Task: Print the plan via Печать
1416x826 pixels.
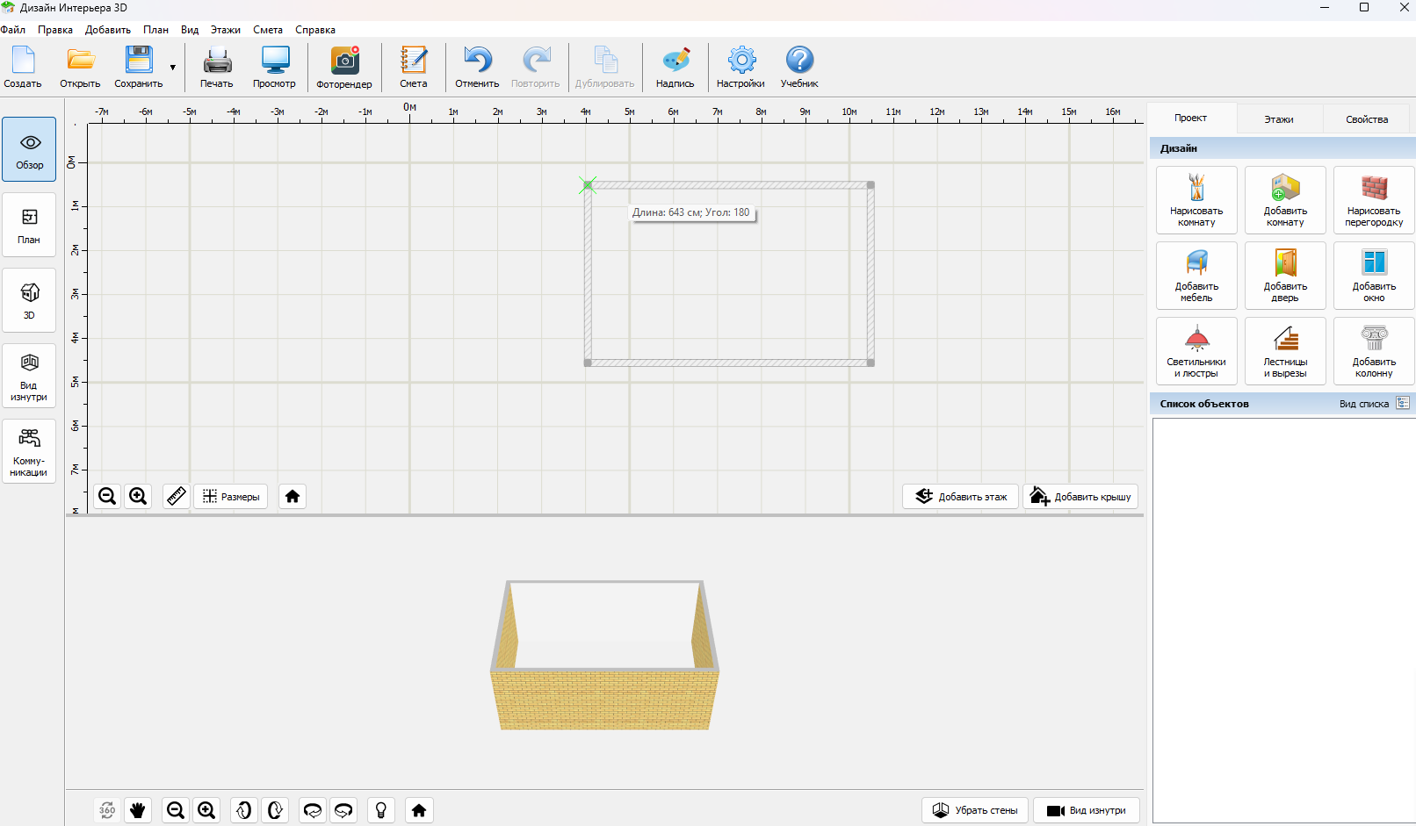Action: [216, 67]
